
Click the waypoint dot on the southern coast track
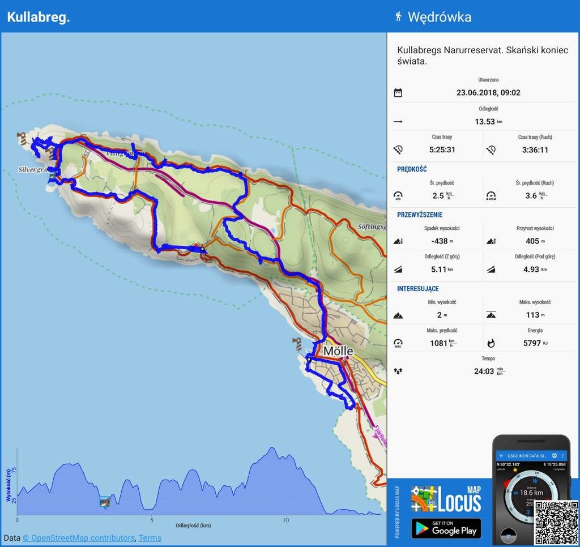[x=202, y=249]
